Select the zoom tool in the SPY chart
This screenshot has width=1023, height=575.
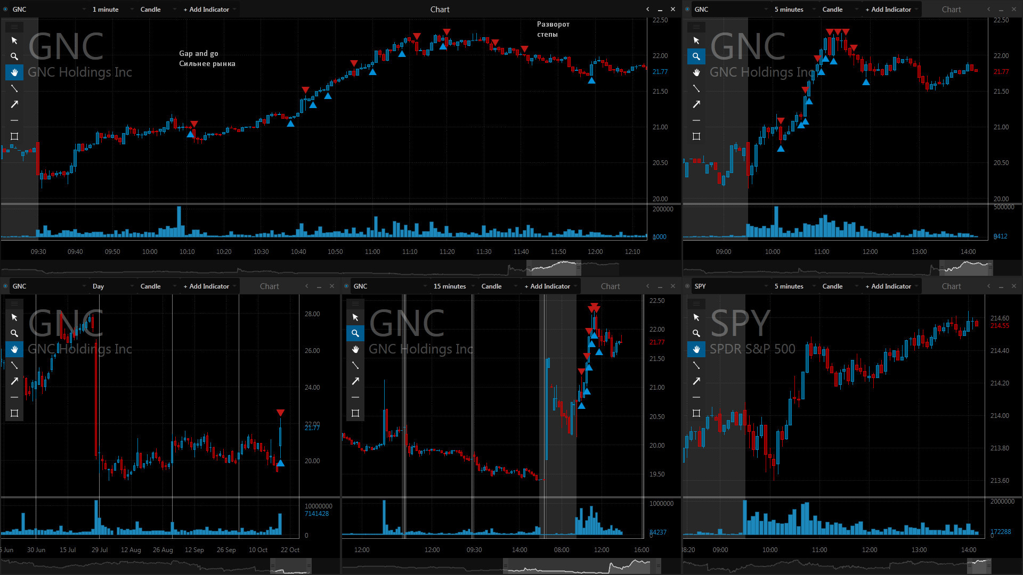click(696, 333)
